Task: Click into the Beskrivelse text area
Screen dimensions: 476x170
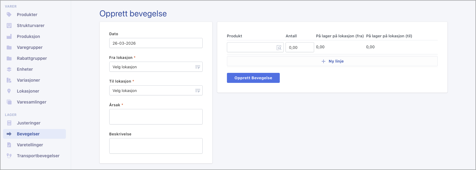Action: 156,146
